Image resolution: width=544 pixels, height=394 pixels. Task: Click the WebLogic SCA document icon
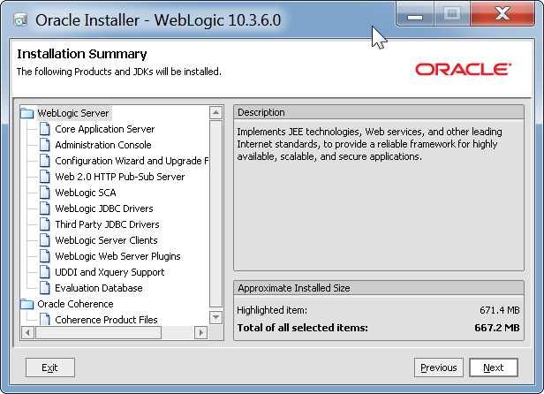coord(44,193)
